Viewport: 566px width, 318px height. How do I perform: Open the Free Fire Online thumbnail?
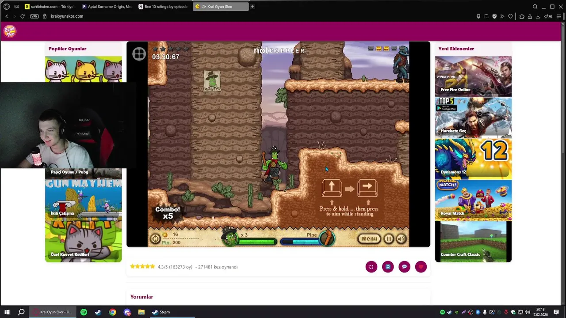pos(473,76)
